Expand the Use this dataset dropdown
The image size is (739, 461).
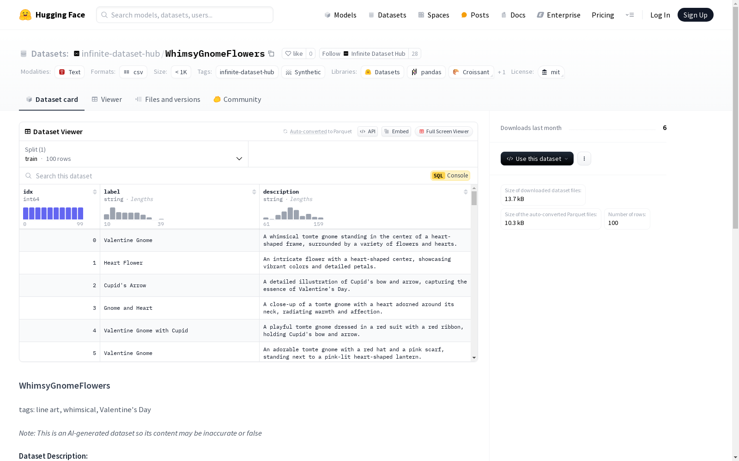537,159
